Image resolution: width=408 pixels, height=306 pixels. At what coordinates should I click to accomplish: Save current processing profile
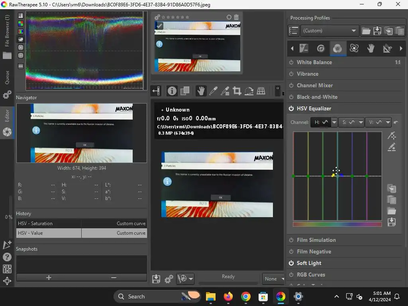coord(377,31)
